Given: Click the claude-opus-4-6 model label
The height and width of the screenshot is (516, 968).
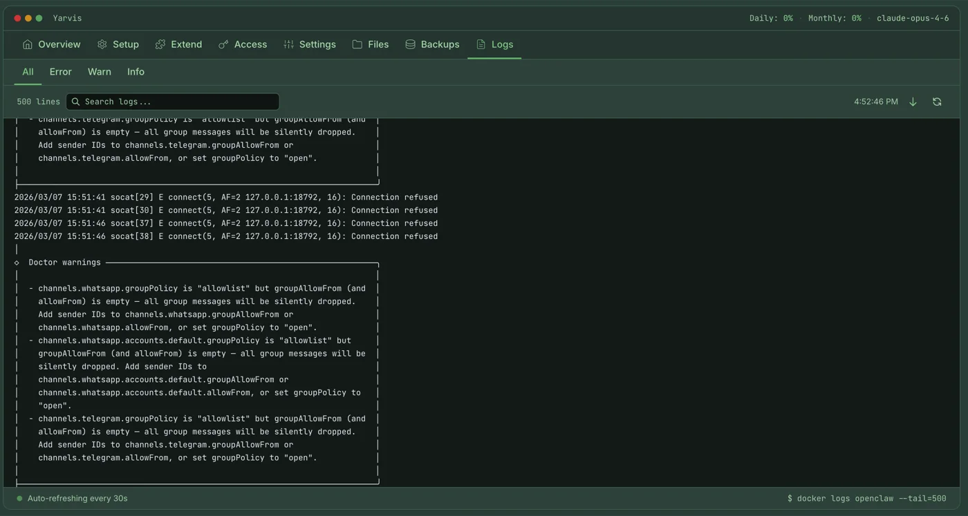Looking at the screenshot, I should click(914, 18).
